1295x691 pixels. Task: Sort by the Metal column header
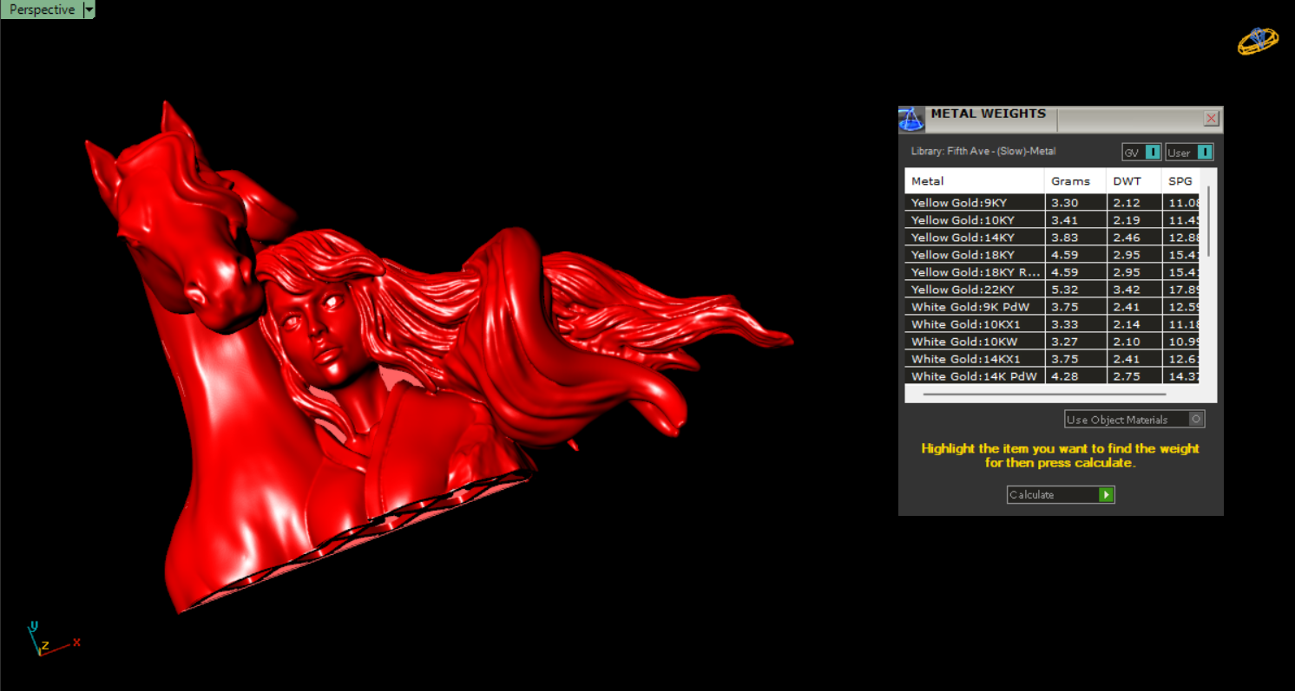click(x=973, y=181)
